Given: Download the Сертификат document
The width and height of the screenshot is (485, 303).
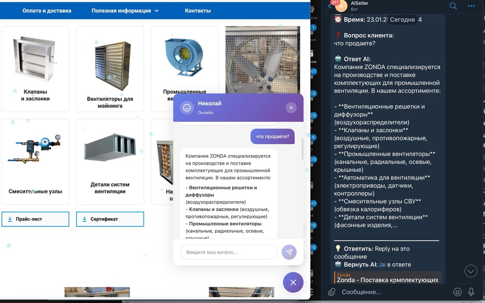Looking at the screenshot, I should pos(110,219).
